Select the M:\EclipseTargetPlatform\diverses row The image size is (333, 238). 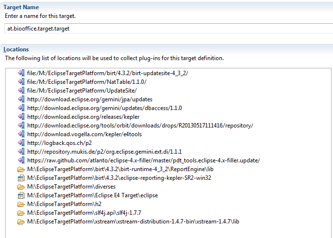coord(71,187)
